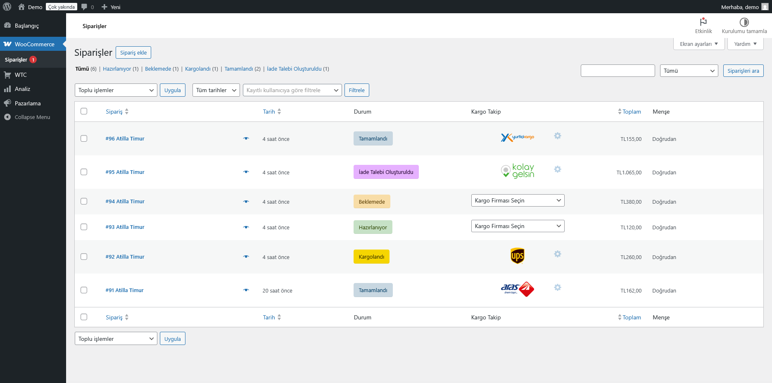Sort by Tarih in header row
Screen dimensions: 772x383
point(272,112)
